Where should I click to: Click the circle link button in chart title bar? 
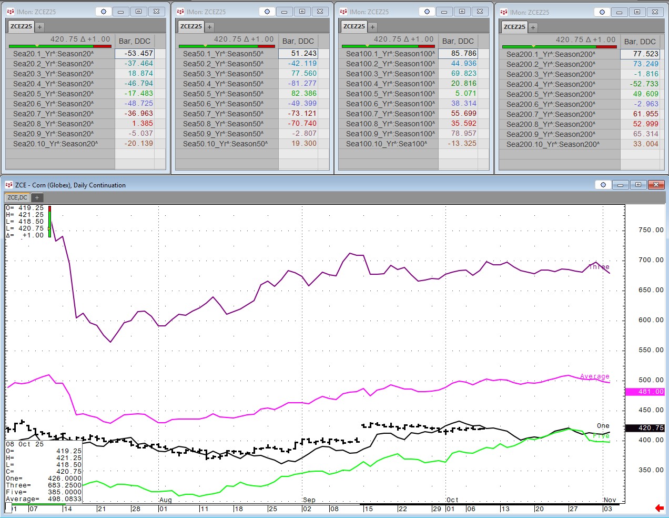point(603,185)
